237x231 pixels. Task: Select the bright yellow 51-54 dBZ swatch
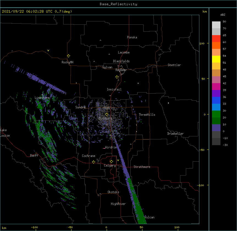point(216,59)
